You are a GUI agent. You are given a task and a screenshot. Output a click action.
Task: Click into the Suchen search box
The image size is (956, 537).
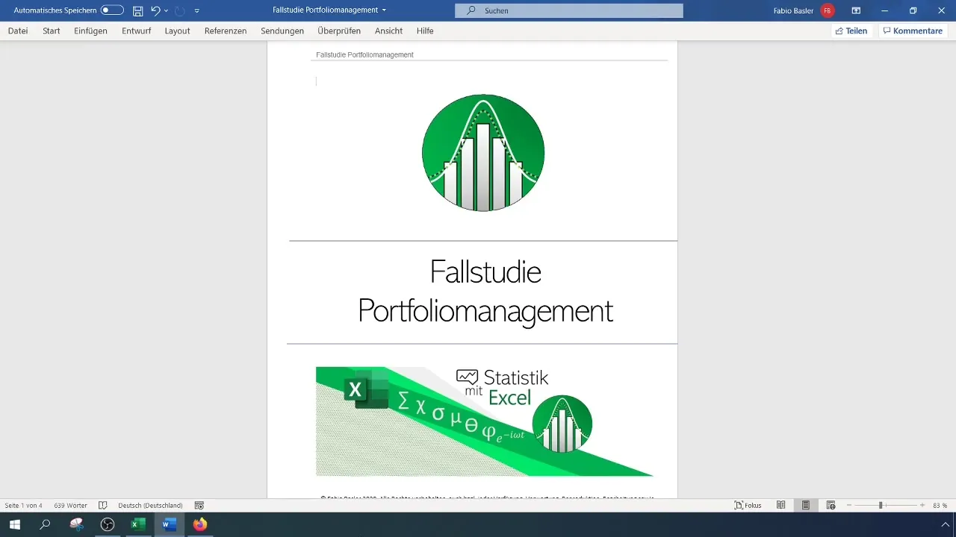(x=569, y=10)
